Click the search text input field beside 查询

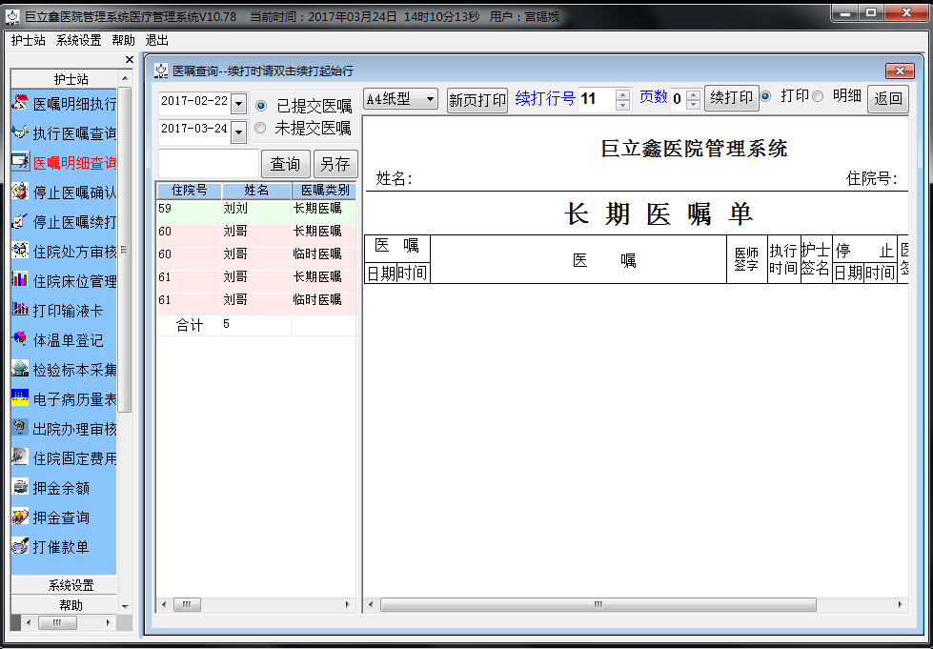[x=208, y=164]
